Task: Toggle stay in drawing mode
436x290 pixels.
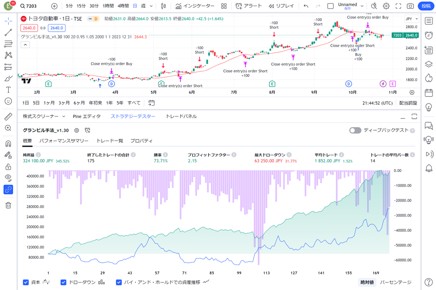Action: [x=8, y=155]
